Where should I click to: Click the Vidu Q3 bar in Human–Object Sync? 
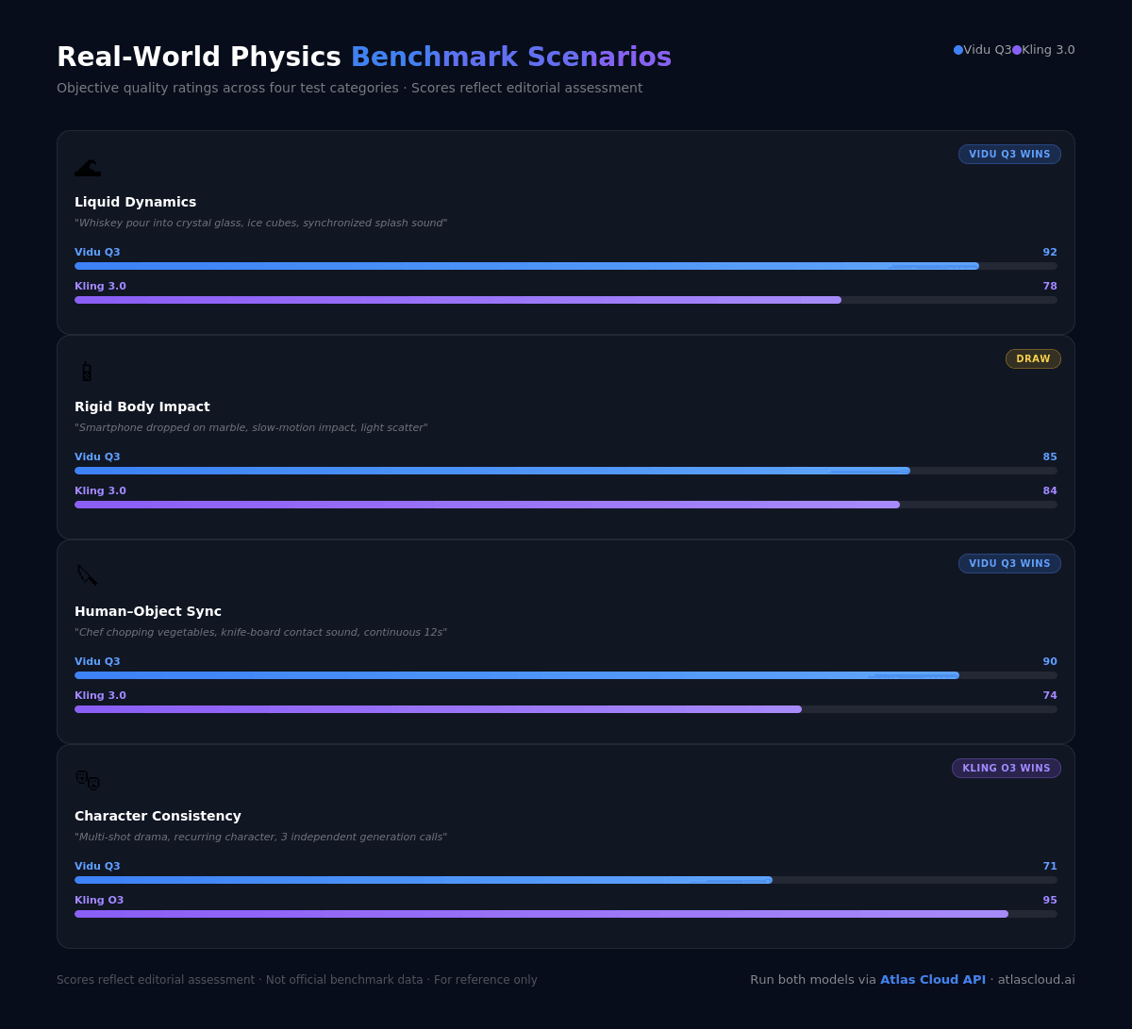[x=517, y=675]
